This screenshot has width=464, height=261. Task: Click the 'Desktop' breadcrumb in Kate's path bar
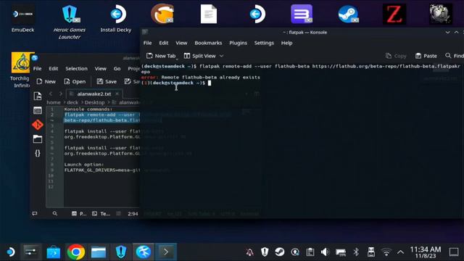point(95,102)
